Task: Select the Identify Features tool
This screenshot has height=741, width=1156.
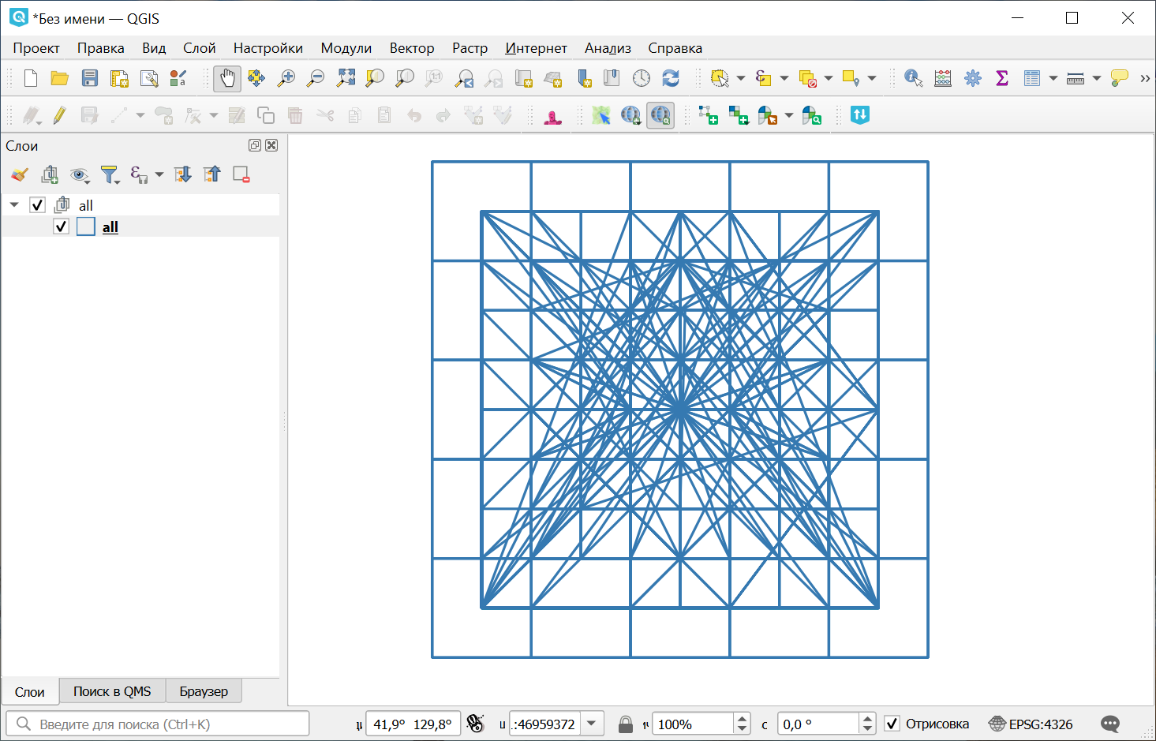Action: coord(913,78)
